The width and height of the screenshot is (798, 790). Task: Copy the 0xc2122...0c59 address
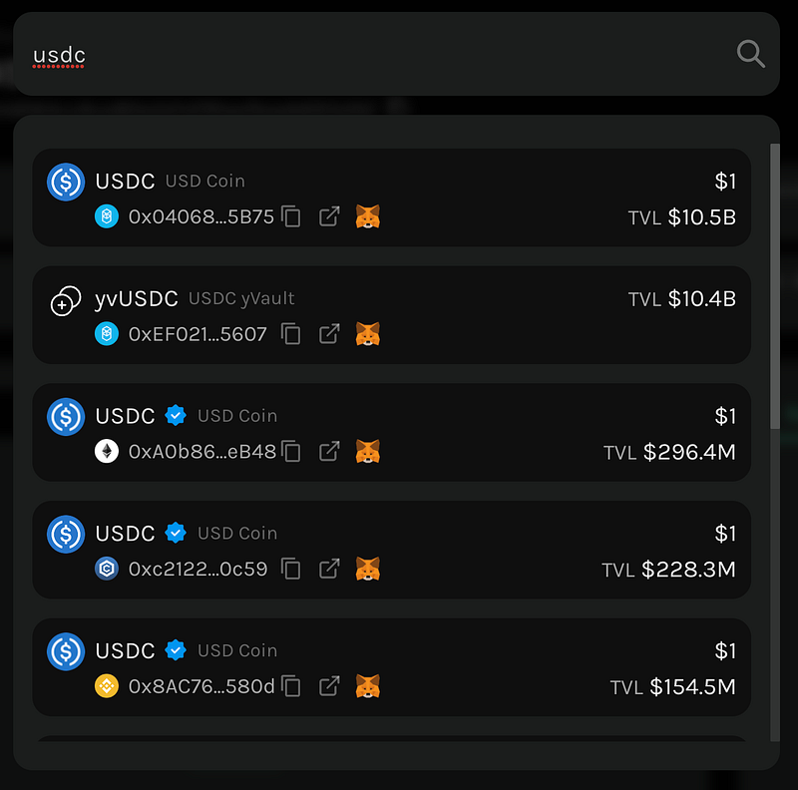(290, 569)
